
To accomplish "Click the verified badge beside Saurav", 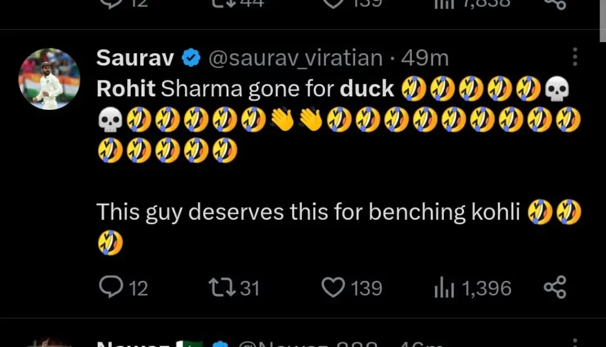I will click(x=191, y=58).
